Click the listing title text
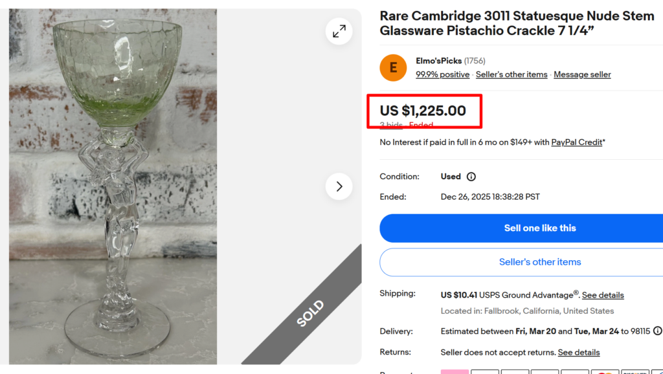 [516, 23]
